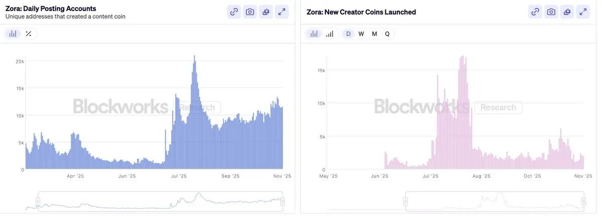Click left range handle on Posting Accounts navigator
Screen dimensions: 602x220
[38, 201]
